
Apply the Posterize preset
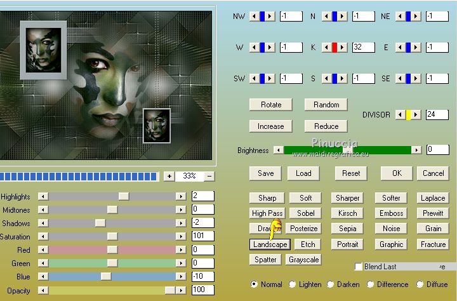pyautogui.click(x=303, y=229)
